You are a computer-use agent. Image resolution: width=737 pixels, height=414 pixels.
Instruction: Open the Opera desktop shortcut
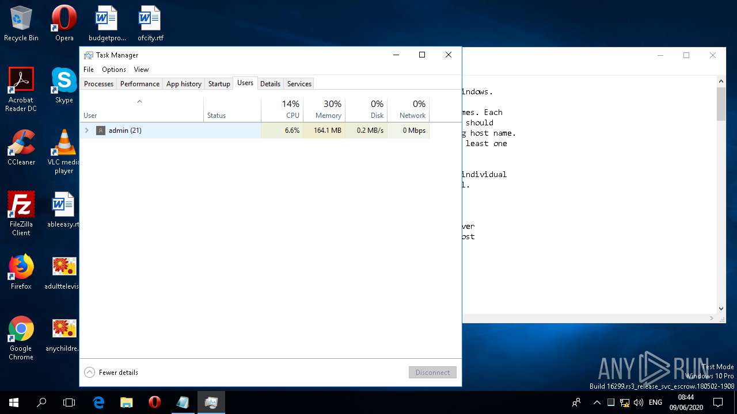(x=64, y=24)
